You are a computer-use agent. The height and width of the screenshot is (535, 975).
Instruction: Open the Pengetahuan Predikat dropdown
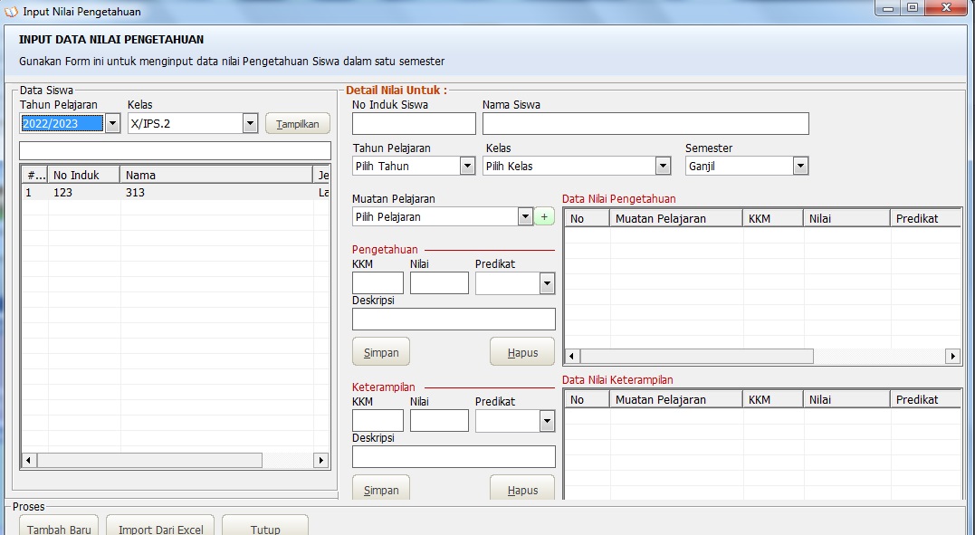pos(547,284)
